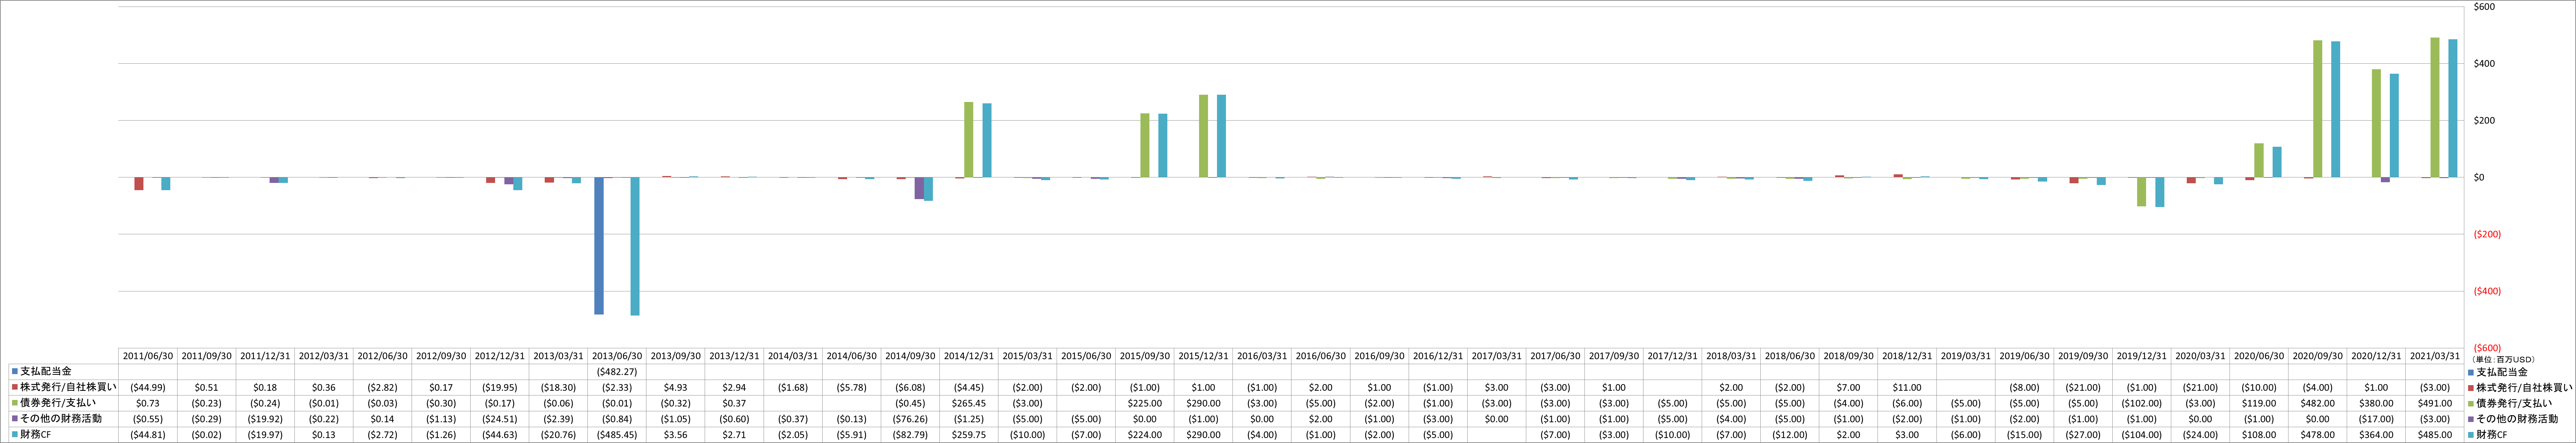Click the ($44.63) 財務CF cell
Viewport: 2576px width, 443px height.
[x=500, y=435]
